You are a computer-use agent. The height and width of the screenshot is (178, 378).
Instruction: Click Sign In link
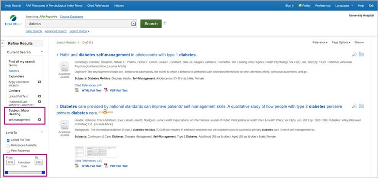(289, 5)
